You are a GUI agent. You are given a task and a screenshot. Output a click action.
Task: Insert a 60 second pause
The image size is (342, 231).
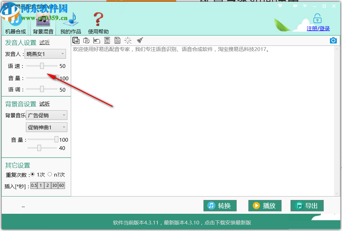coord(61,185)
